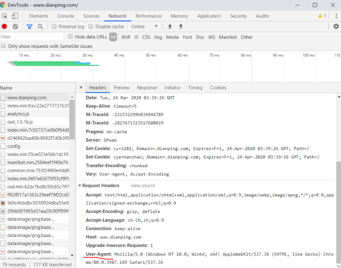Open the Application panel tab

(x=209, y=16)
